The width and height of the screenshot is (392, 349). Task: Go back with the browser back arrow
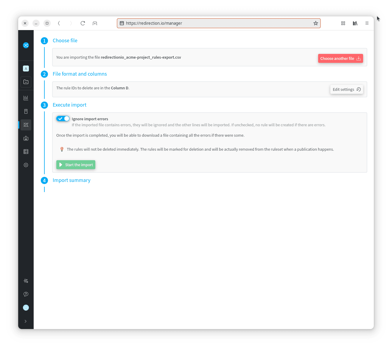[59, 23]
